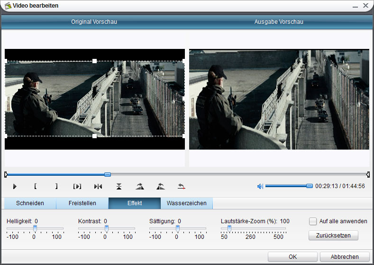Set the trim end bracket marker
Screen dimensions: 374x265
coord(56,186)
